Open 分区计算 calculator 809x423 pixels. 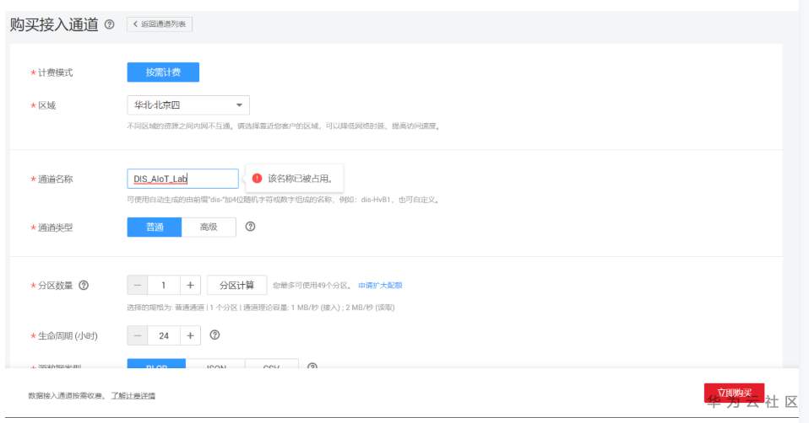tap(236, 285)
